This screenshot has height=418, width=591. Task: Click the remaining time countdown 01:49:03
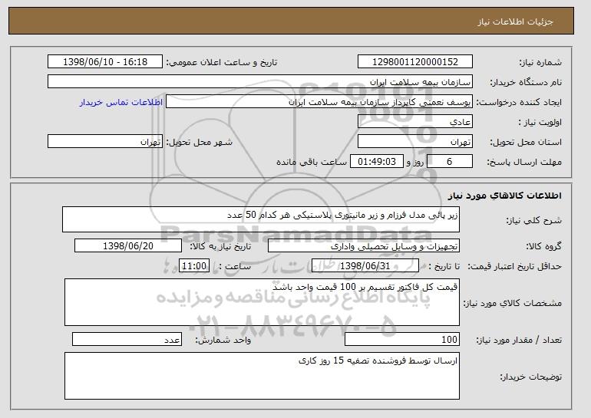pos(377,162)
